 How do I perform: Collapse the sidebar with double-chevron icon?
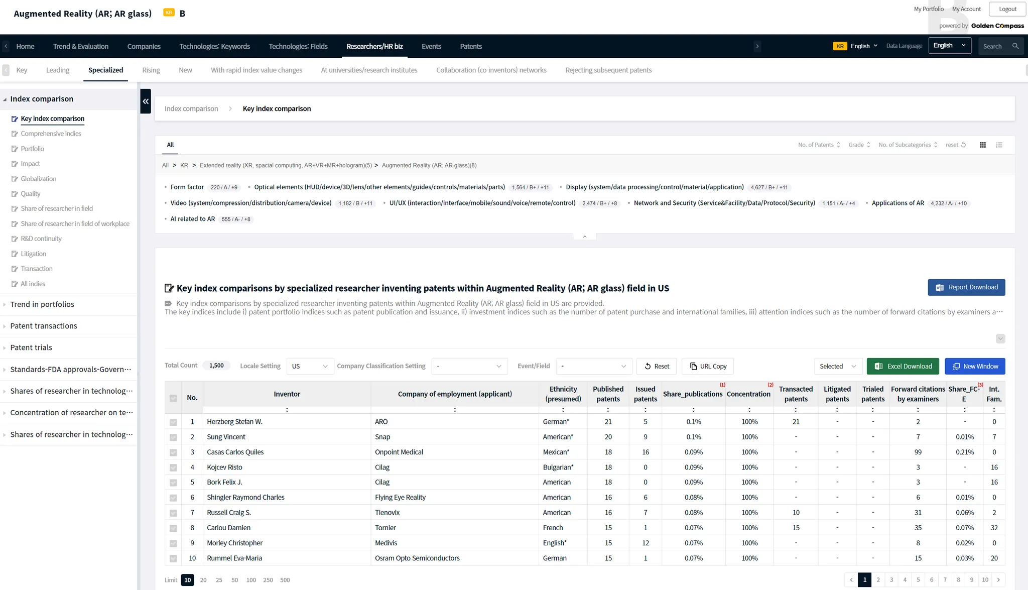point(146,101)
